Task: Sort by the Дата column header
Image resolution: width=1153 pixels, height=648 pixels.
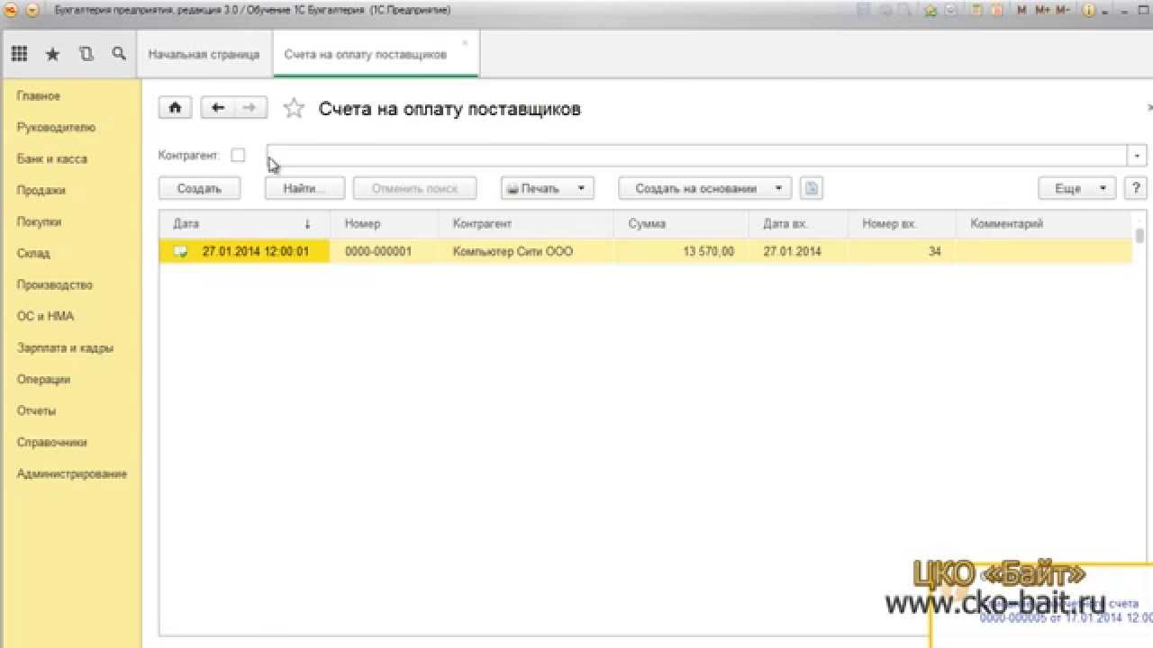Action: (245, 223)
